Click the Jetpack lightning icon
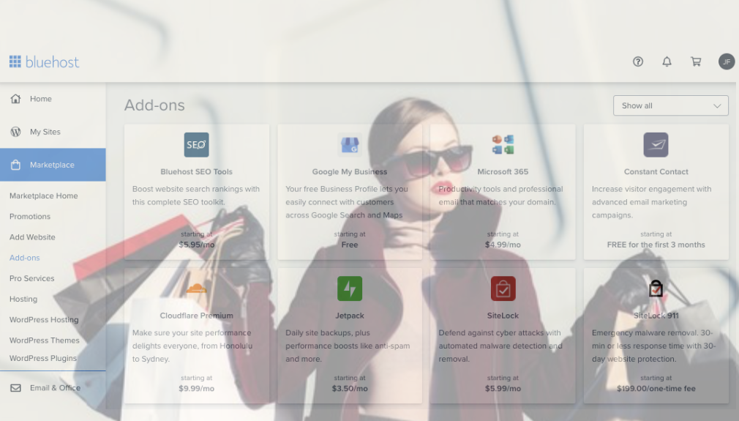The width and height of the screenshot is (739, 421). click(350, 288)
